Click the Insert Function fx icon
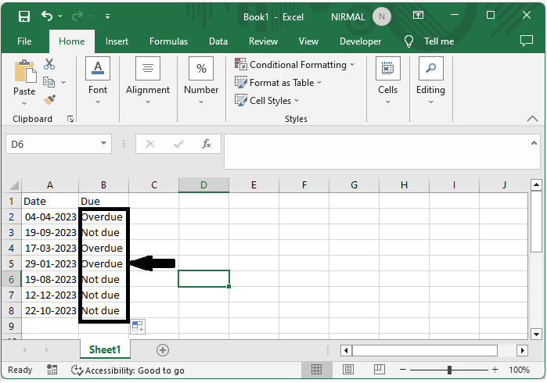 click(x=207, y=144)
